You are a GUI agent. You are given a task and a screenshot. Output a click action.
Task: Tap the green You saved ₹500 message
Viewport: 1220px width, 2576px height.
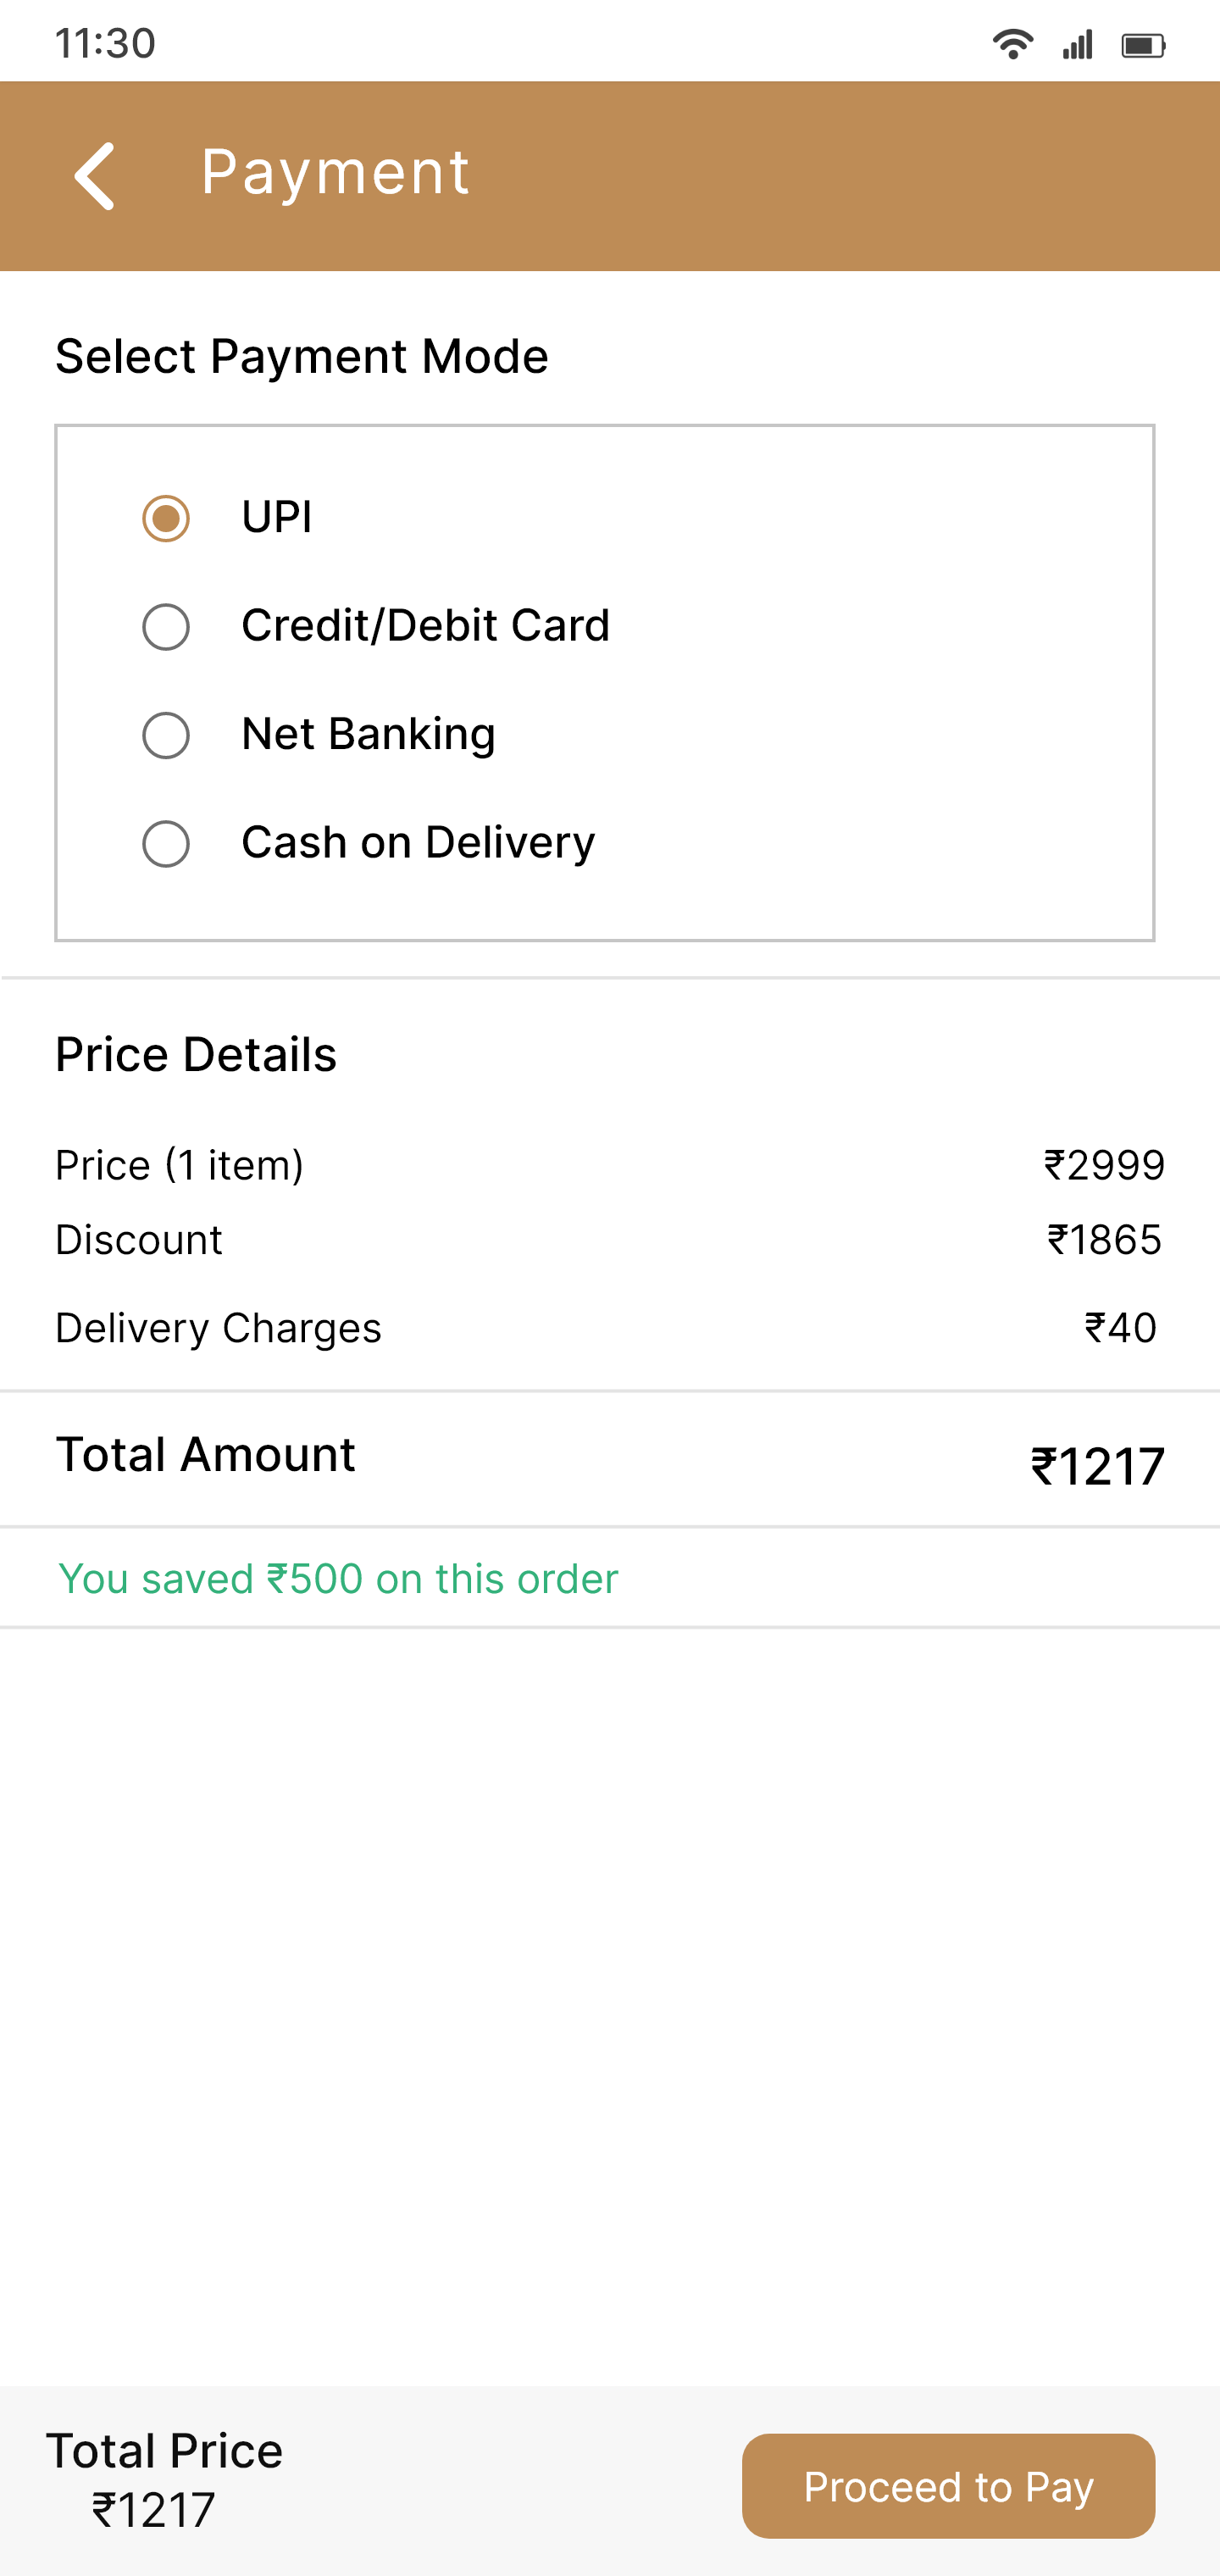point(338,1579)
